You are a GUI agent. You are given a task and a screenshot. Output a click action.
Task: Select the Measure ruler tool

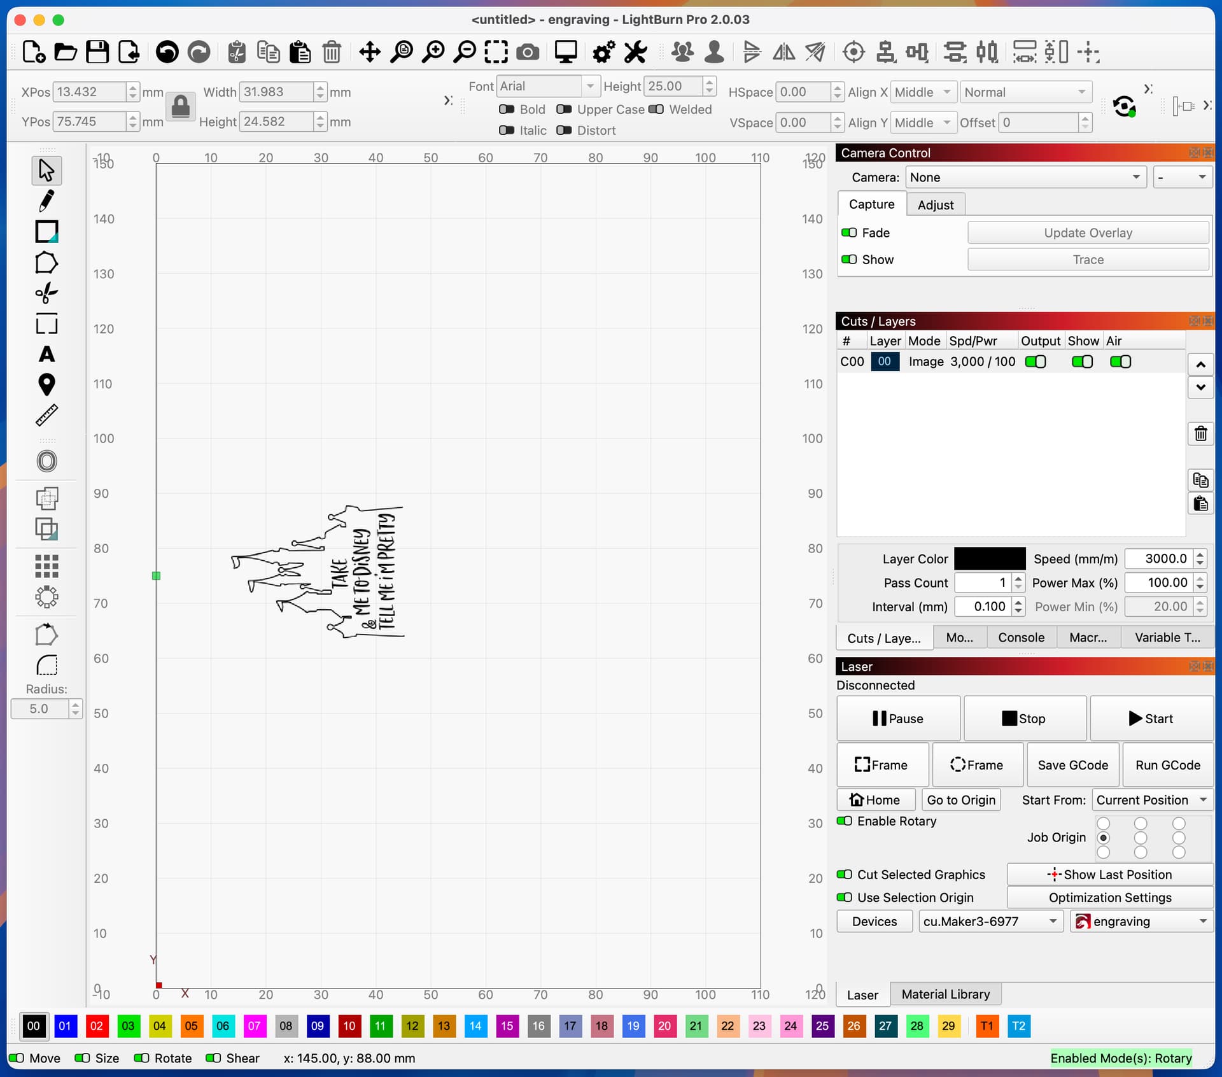pyautogui.click(x=46, y=416)
